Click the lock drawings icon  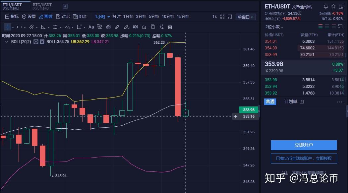(144, 27)
